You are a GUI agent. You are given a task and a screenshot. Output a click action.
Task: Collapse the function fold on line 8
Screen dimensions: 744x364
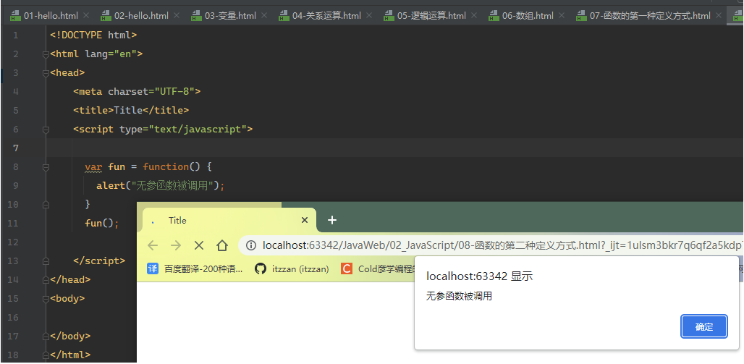click(x=46, y=167)
